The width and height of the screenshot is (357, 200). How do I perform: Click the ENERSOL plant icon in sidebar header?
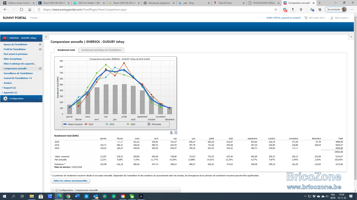[5, 38]
